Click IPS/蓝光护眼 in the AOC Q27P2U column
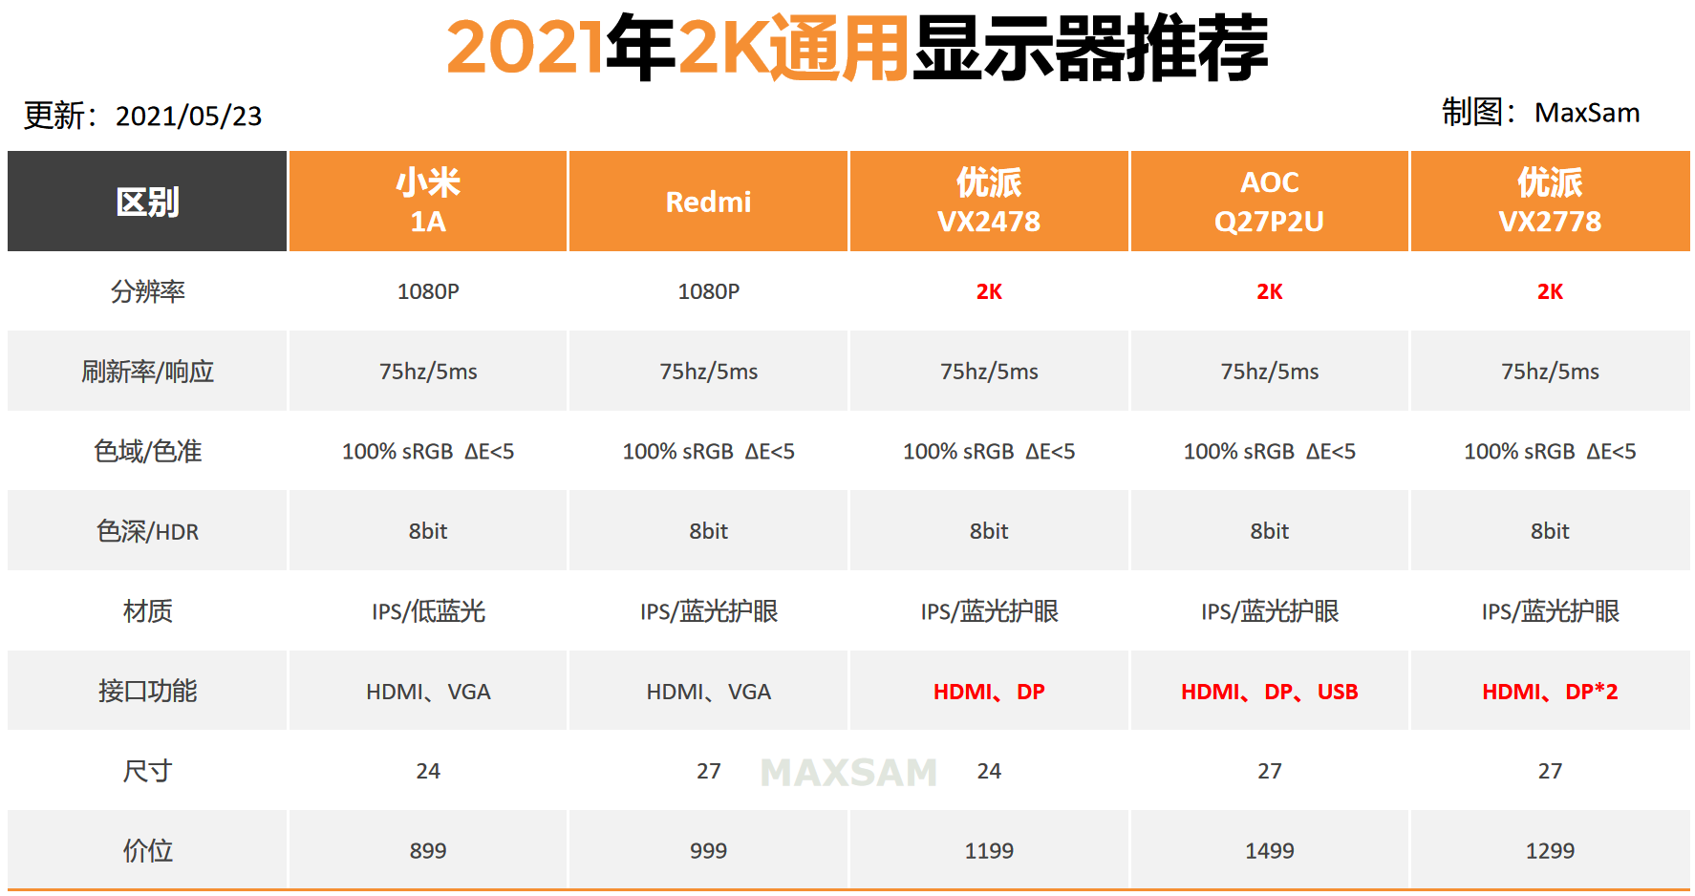Screen dimensions: 1695x896 tap(1269, 611)
